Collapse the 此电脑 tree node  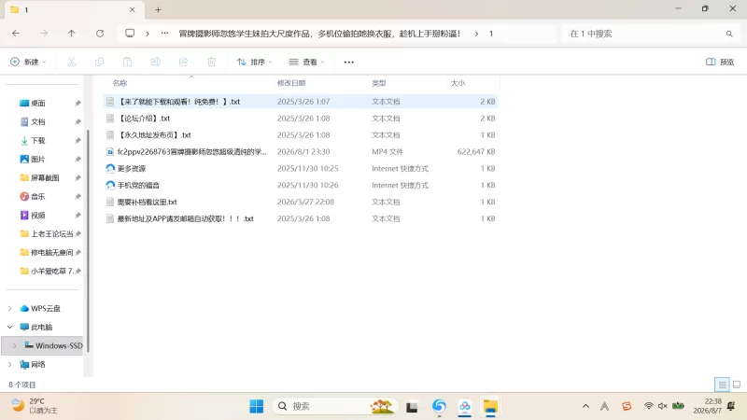coord(10,328)
